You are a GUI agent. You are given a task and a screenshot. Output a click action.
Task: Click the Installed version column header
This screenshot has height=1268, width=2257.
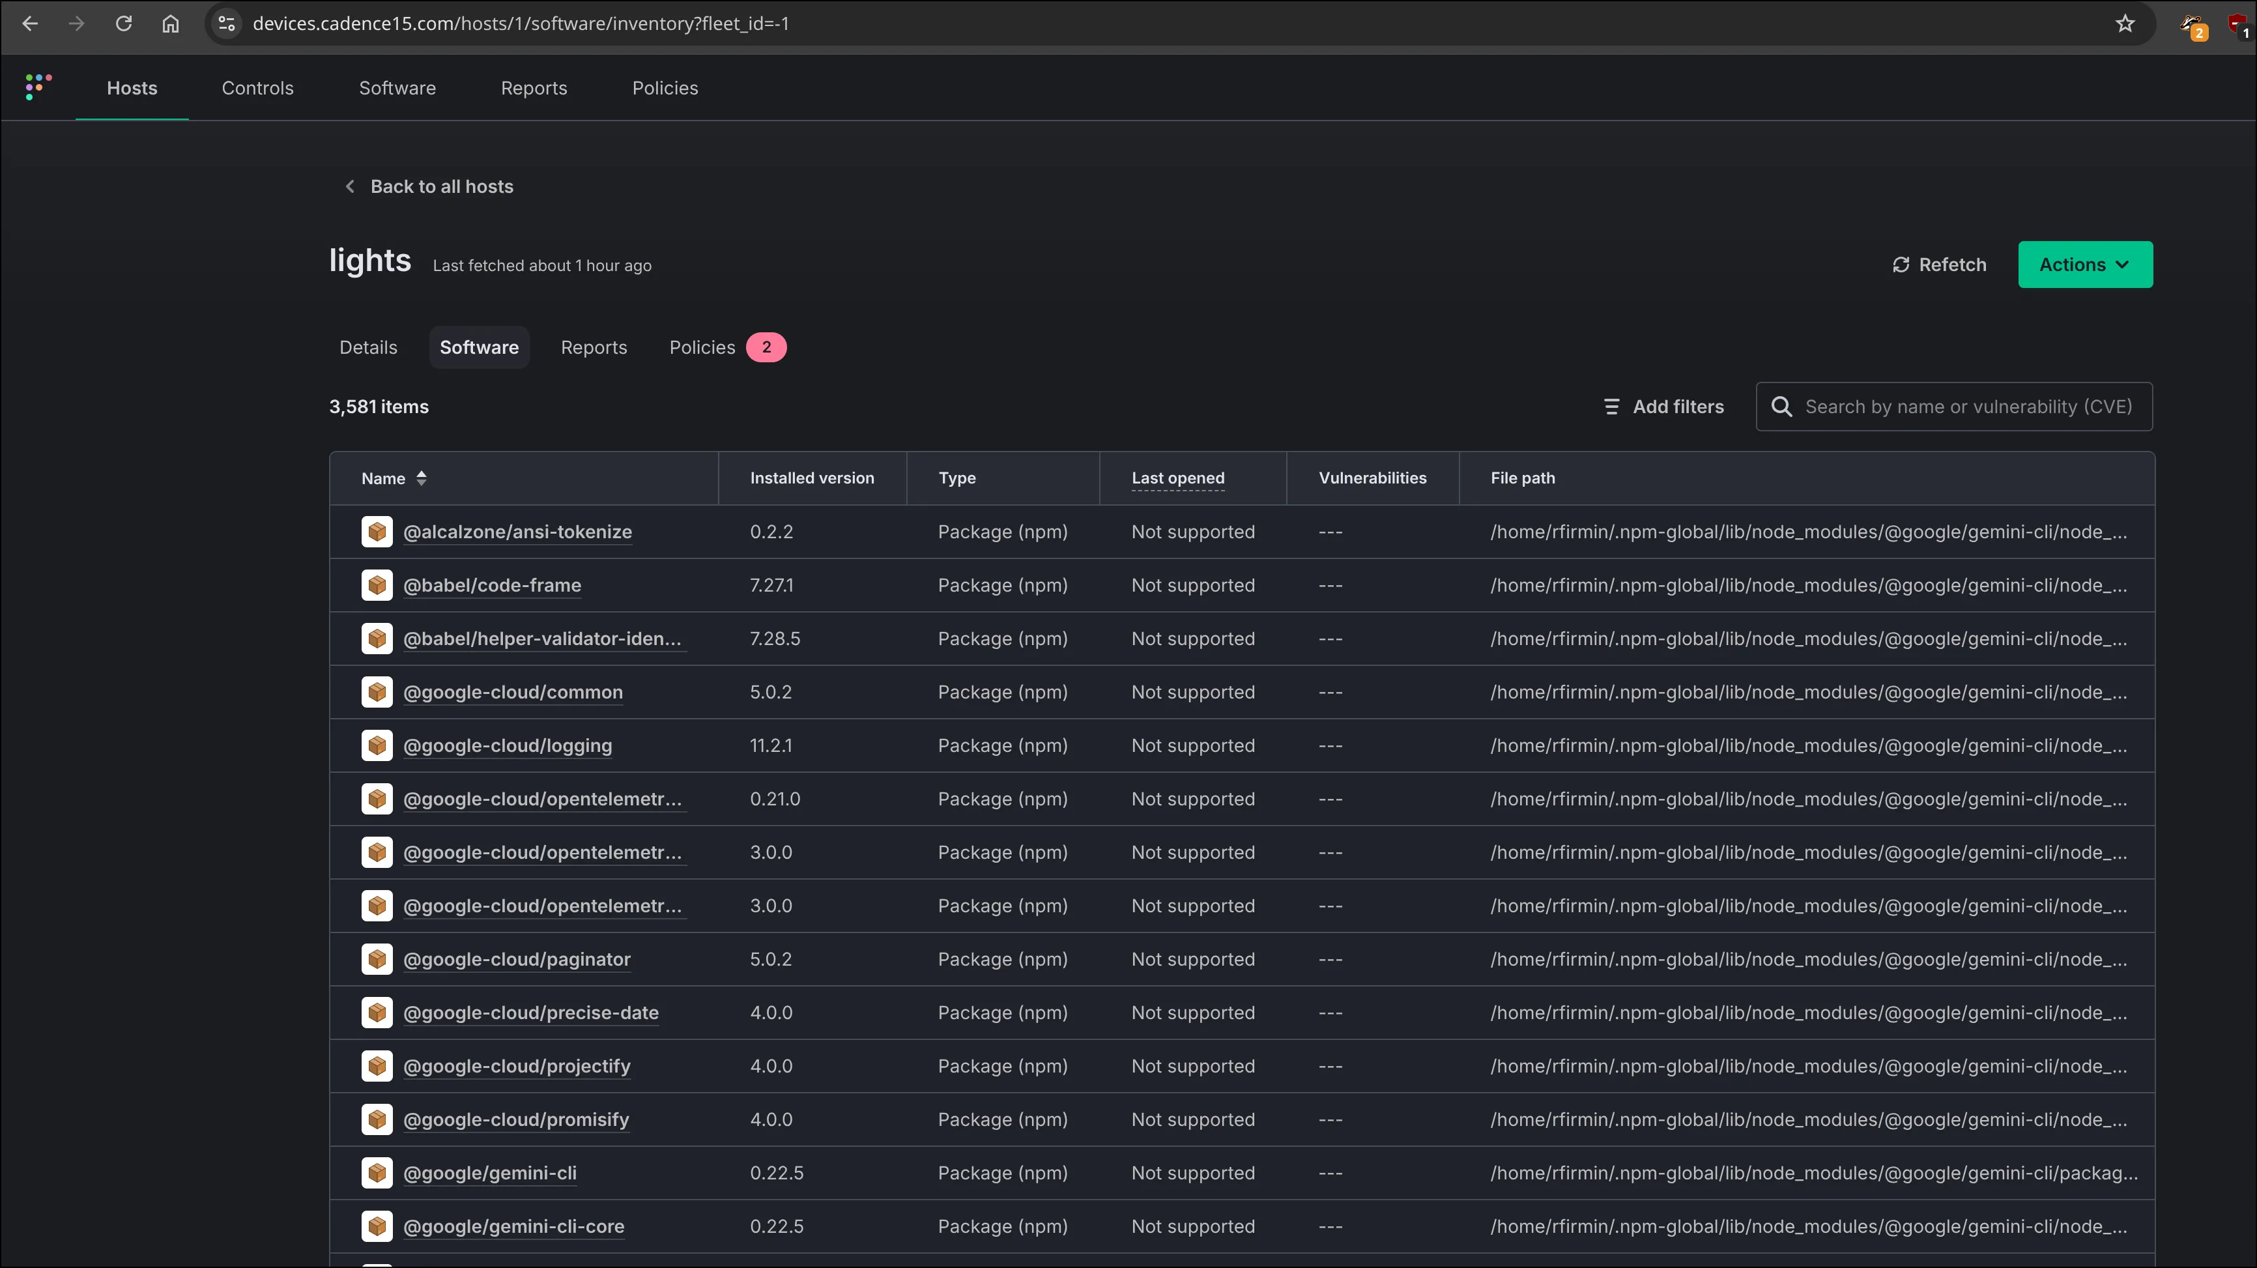(x=812, y=478)
